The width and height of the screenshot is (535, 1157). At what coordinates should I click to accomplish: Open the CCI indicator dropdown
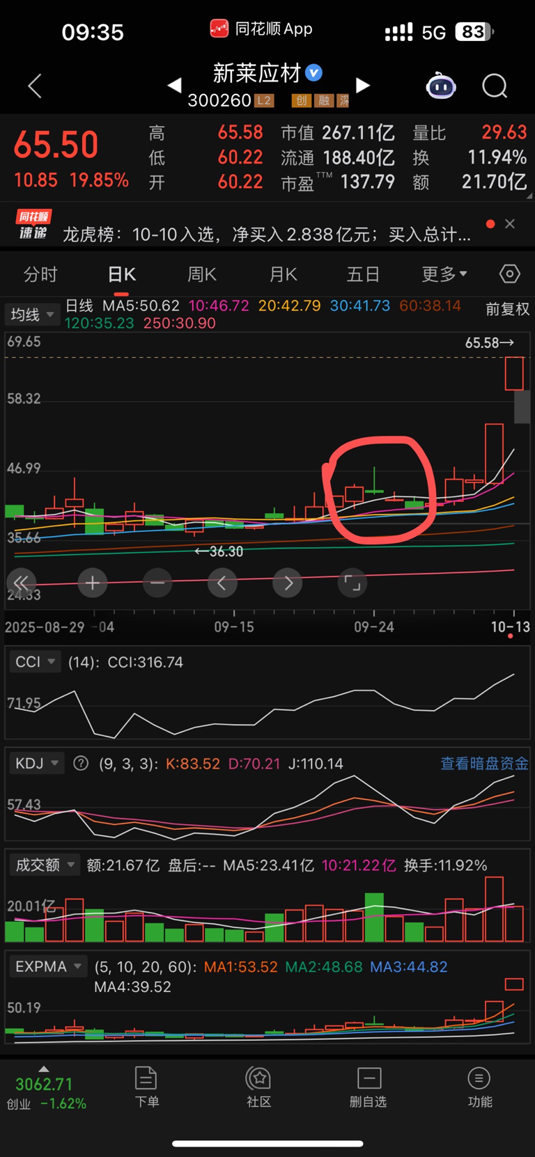click(35, 662)
